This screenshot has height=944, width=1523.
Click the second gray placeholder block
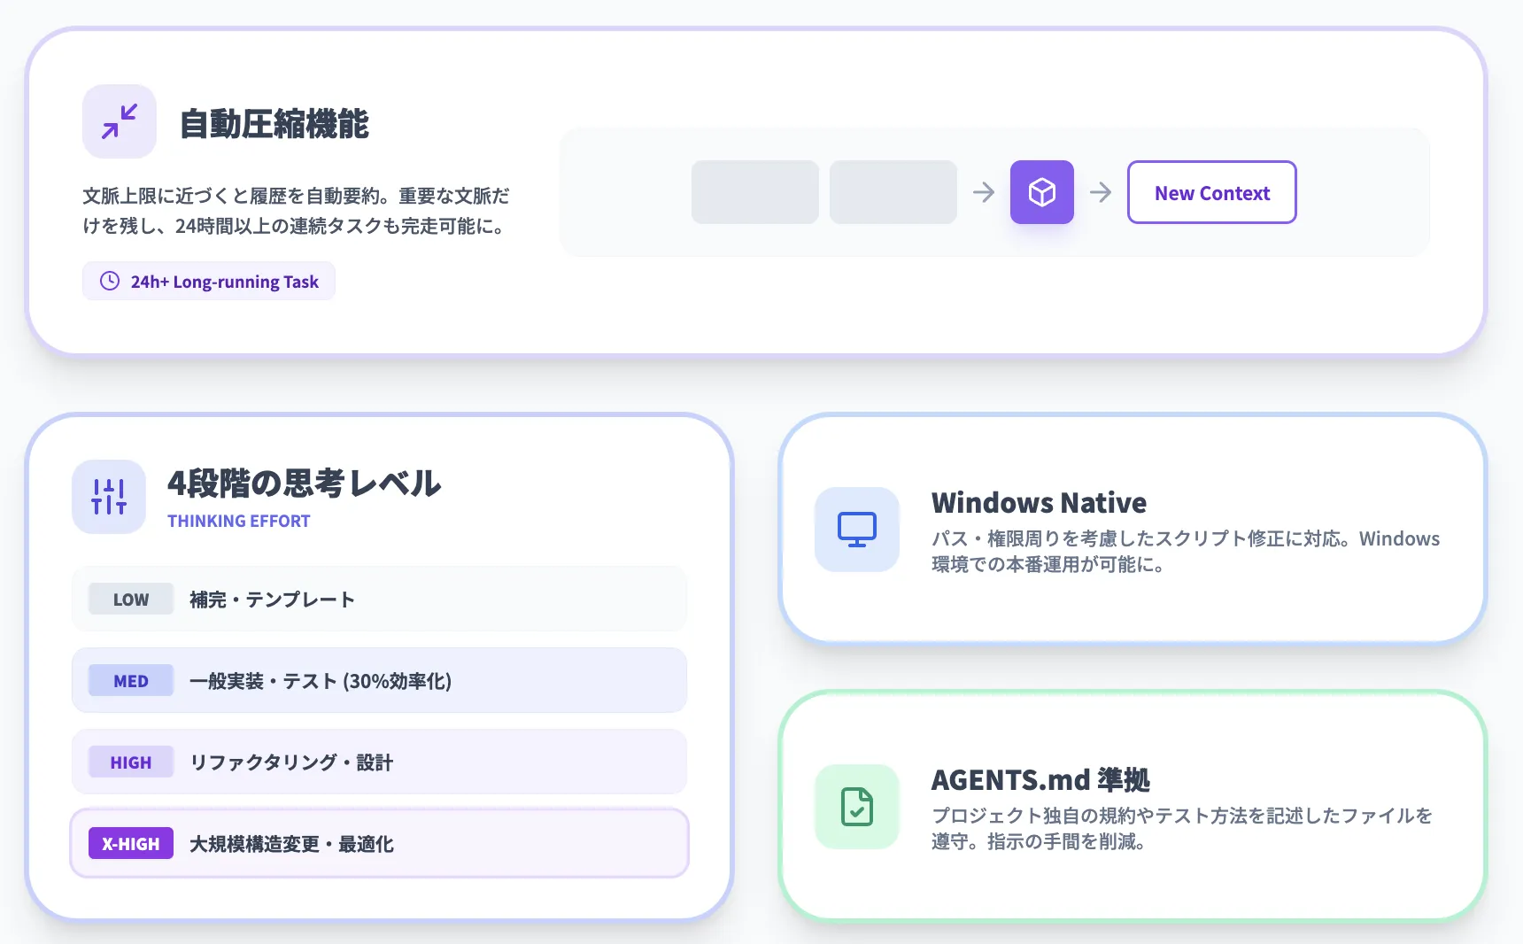pyautogui.click(x=893, y=192)
